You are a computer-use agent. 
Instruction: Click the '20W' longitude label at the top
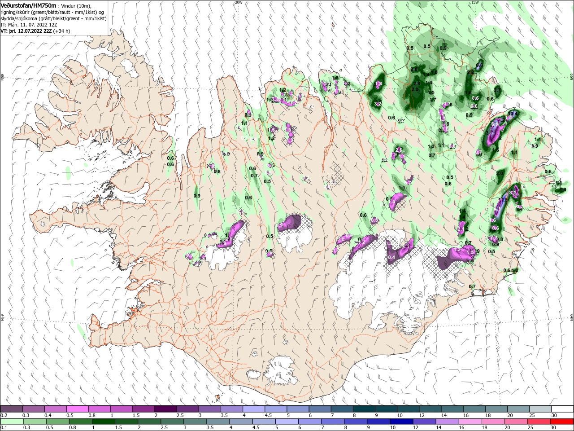(239, 2)
